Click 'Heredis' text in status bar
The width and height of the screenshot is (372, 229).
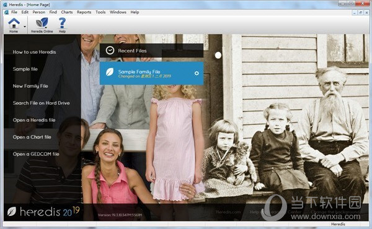click(338, 224)
